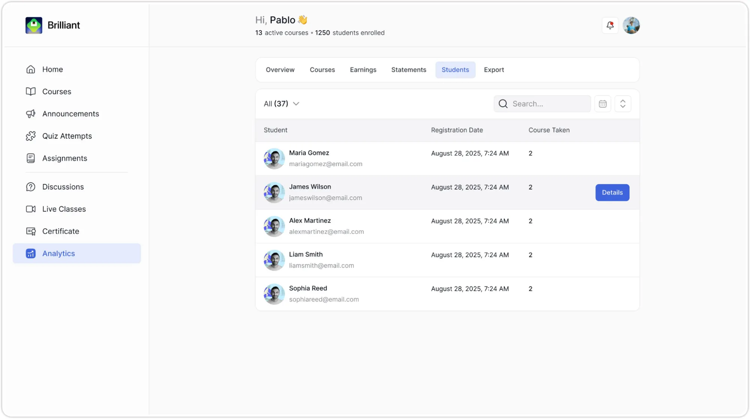
Task: Click Maria Gomez's registration date
Action: click(470, 153)
